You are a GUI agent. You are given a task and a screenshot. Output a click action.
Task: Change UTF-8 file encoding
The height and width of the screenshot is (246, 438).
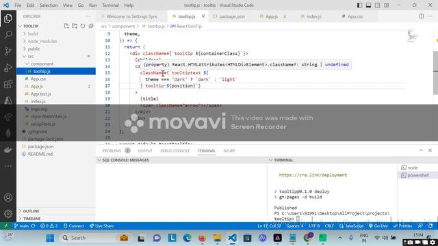pyautogui.click(x=314, y=226)
